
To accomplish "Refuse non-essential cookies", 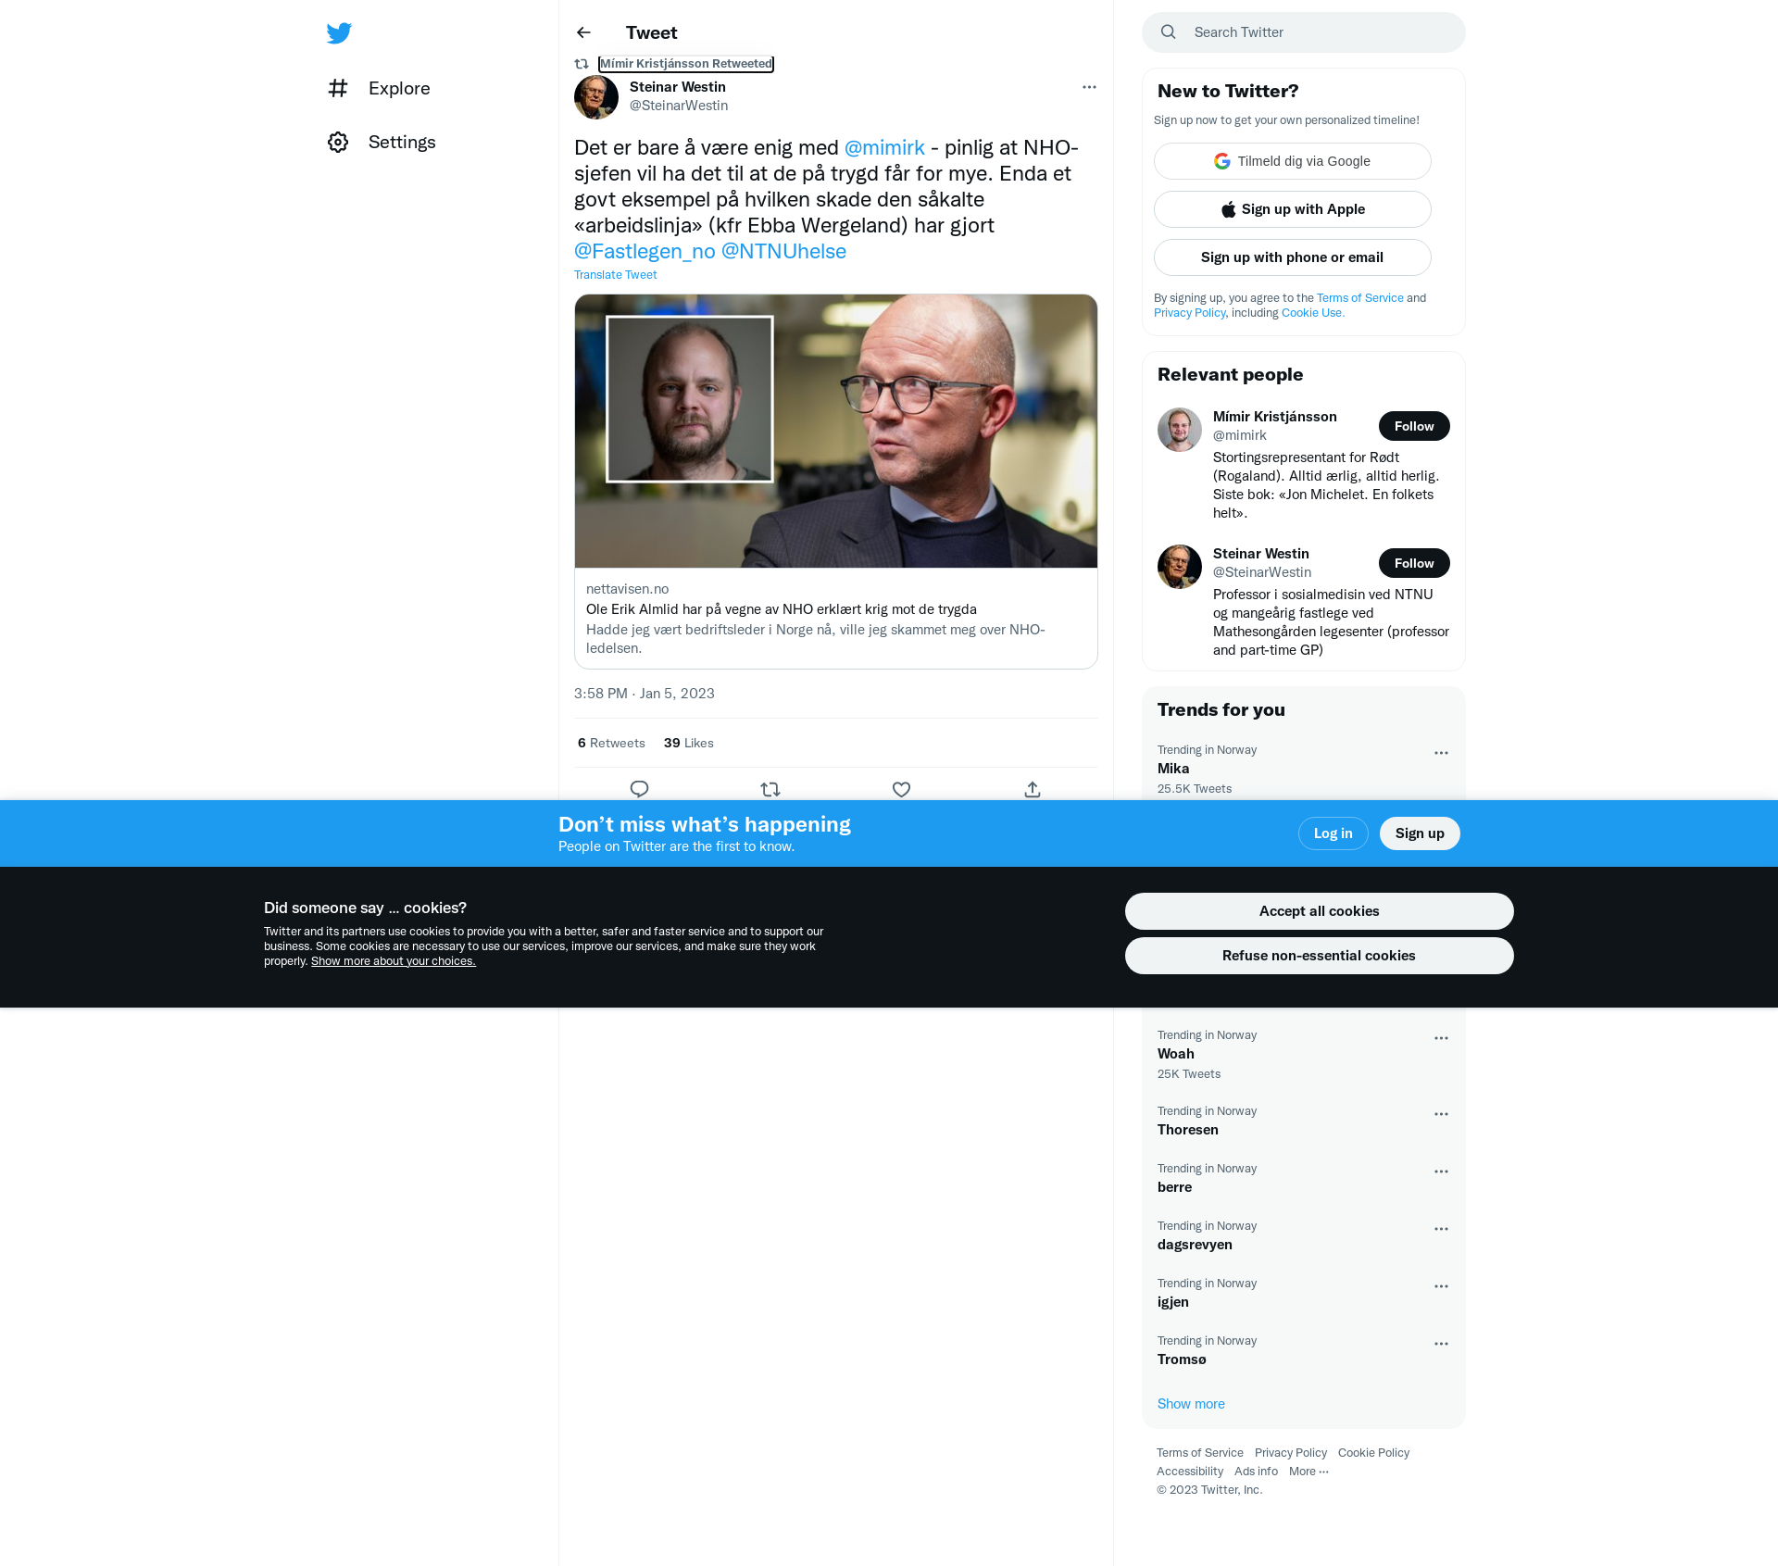I will pos(1319,956).
